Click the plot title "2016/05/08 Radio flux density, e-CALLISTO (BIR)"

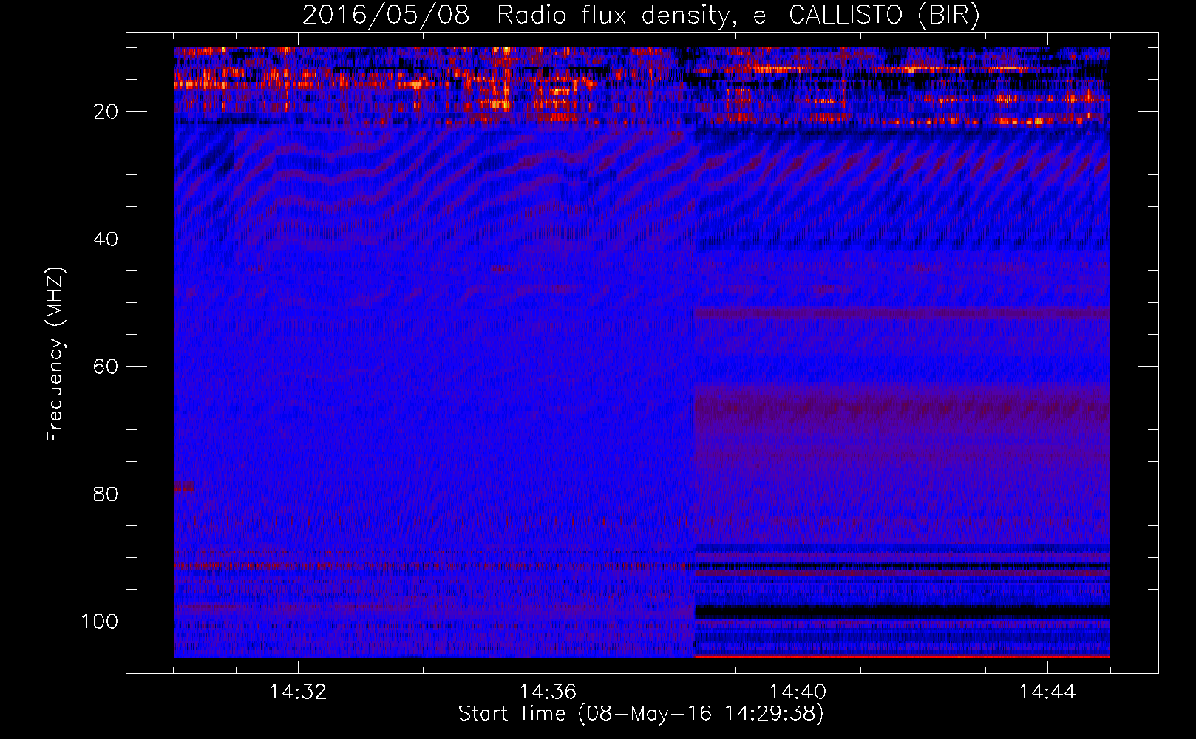point(641,15)
